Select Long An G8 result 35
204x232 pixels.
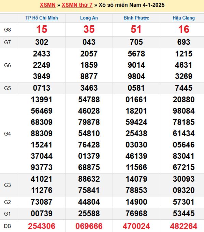click(x=89, y=29)
